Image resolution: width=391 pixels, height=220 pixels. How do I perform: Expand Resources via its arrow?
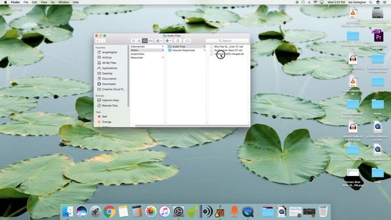(163, 57)
